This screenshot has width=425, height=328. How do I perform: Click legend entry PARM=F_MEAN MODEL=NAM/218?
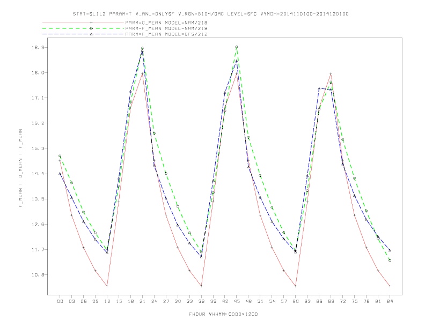166,28
